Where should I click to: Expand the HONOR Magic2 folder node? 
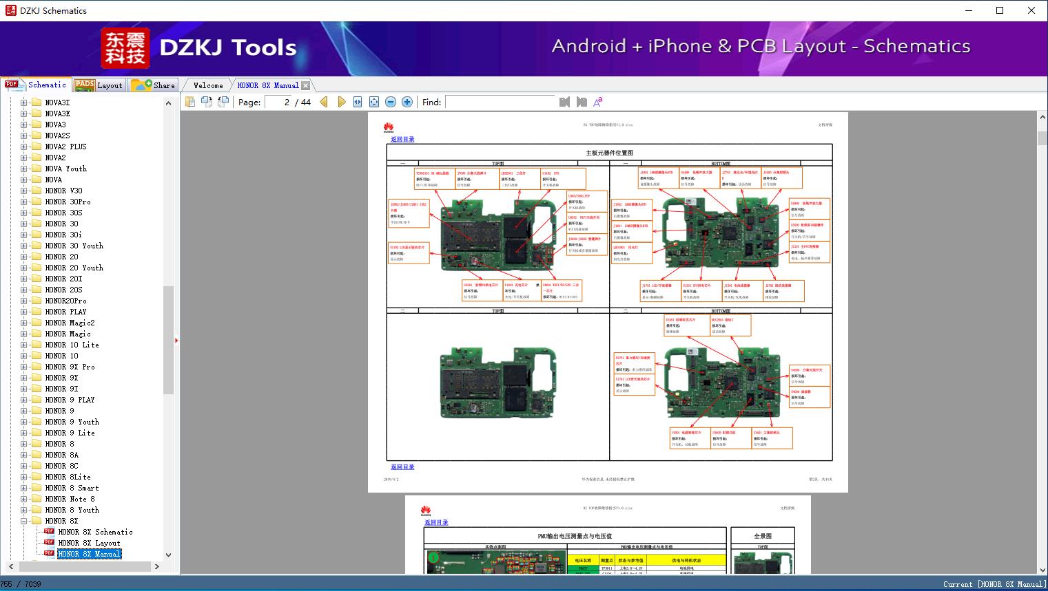24,323
